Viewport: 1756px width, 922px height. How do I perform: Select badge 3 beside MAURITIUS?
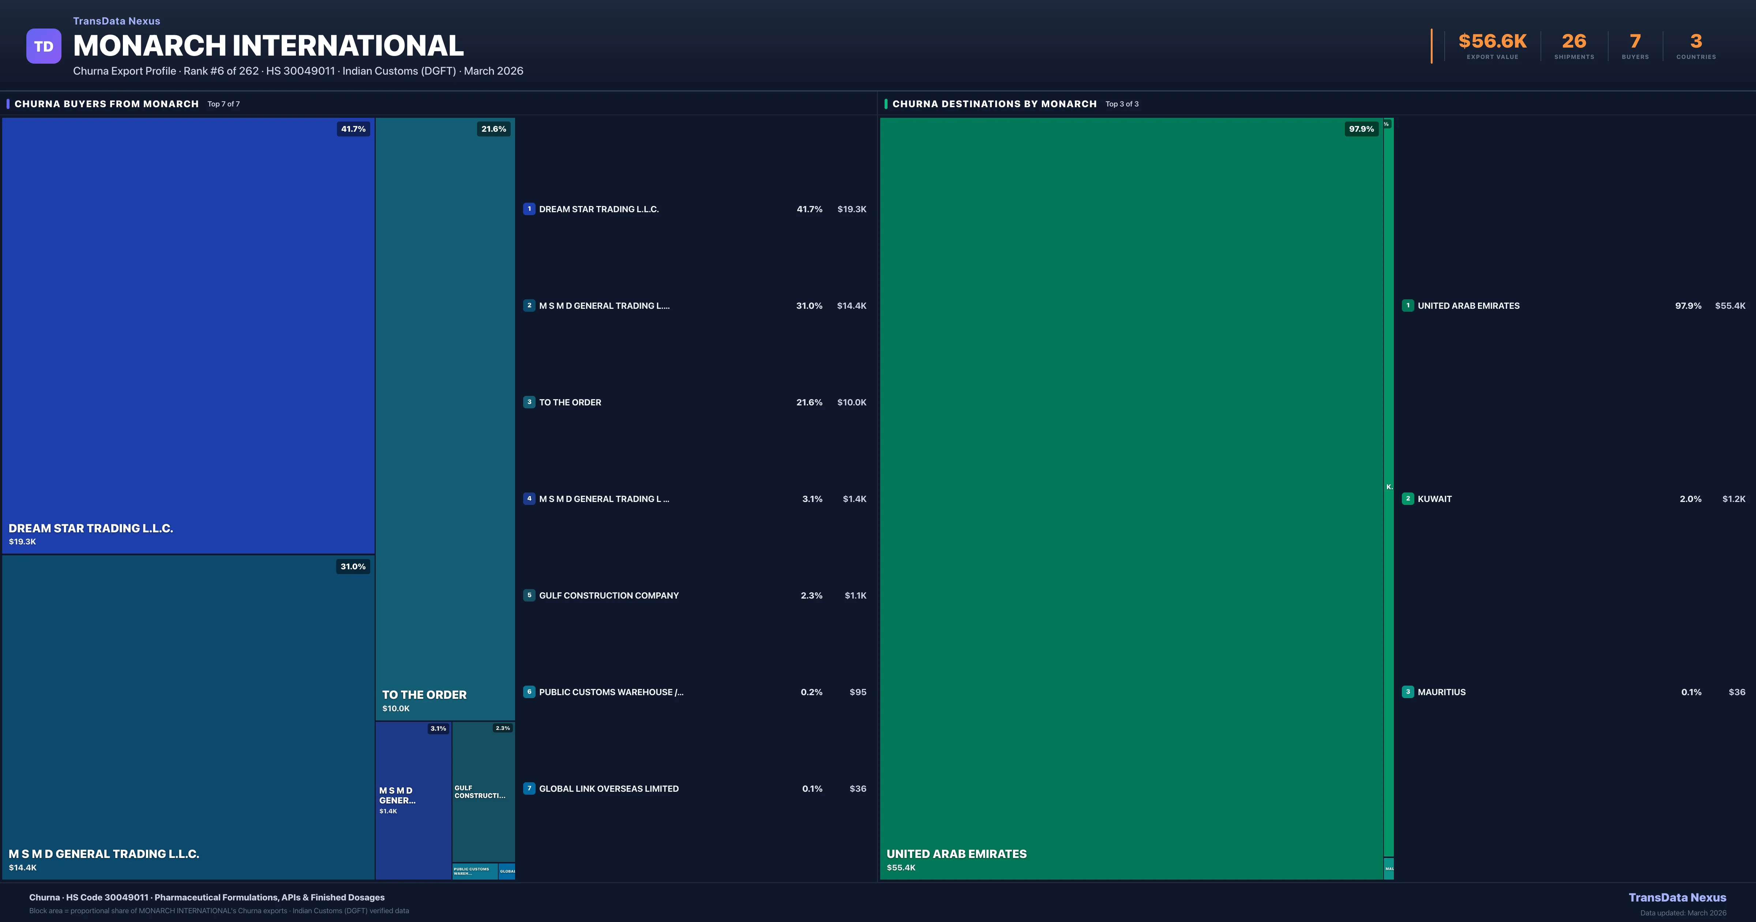[1408, 691]
